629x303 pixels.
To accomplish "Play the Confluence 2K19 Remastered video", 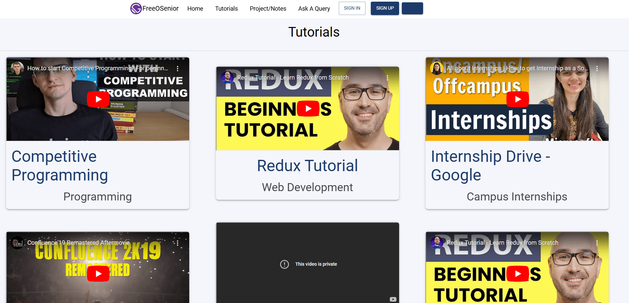I will (x=98, y=274).
